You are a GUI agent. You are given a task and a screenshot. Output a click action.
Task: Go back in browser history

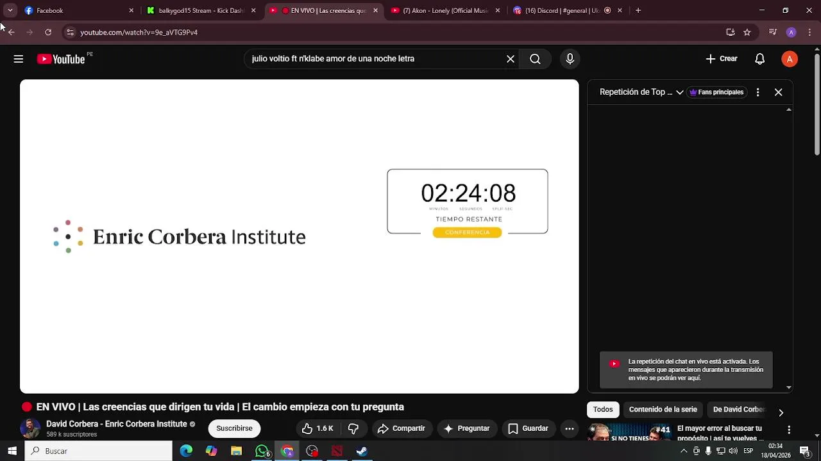tap(11, 32)
